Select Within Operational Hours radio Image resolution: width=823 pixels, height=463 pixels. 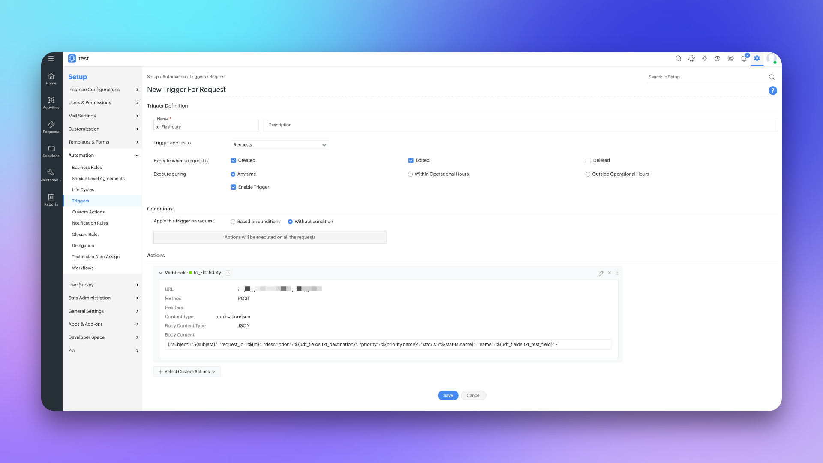pos(410,174)
